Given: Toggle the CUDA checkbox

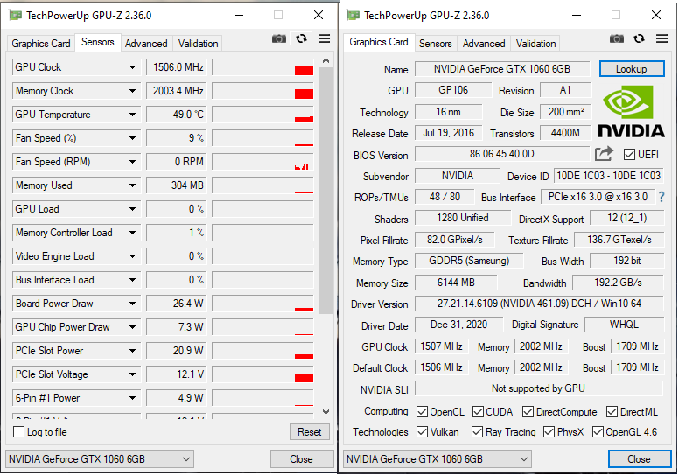Looking at the screenshot, I should [x=478, y=411].
